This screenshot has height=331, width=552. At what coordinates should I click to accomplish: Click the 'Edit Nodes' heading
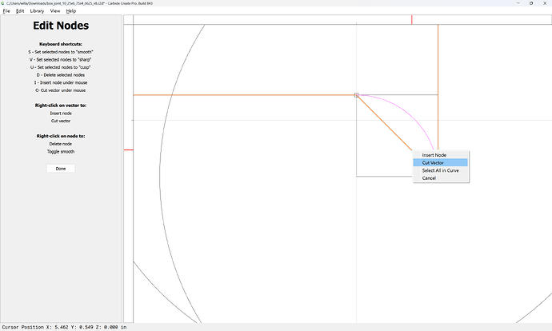(61, 26)
